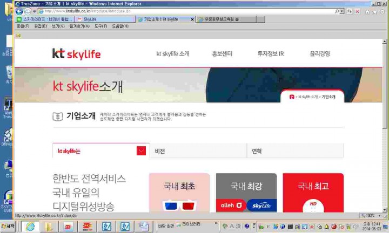The image size is (389, 233).
Task: Click the first red logo taskbar app
Action: pyautogui.click(x=68, y=227)
